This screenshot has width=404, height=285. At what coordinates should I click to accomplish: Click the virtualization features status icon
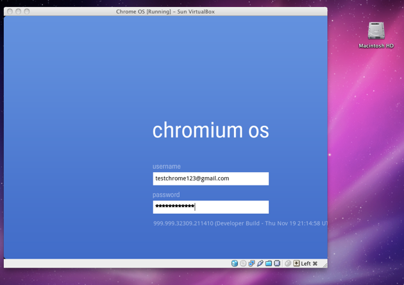[277, 263]
